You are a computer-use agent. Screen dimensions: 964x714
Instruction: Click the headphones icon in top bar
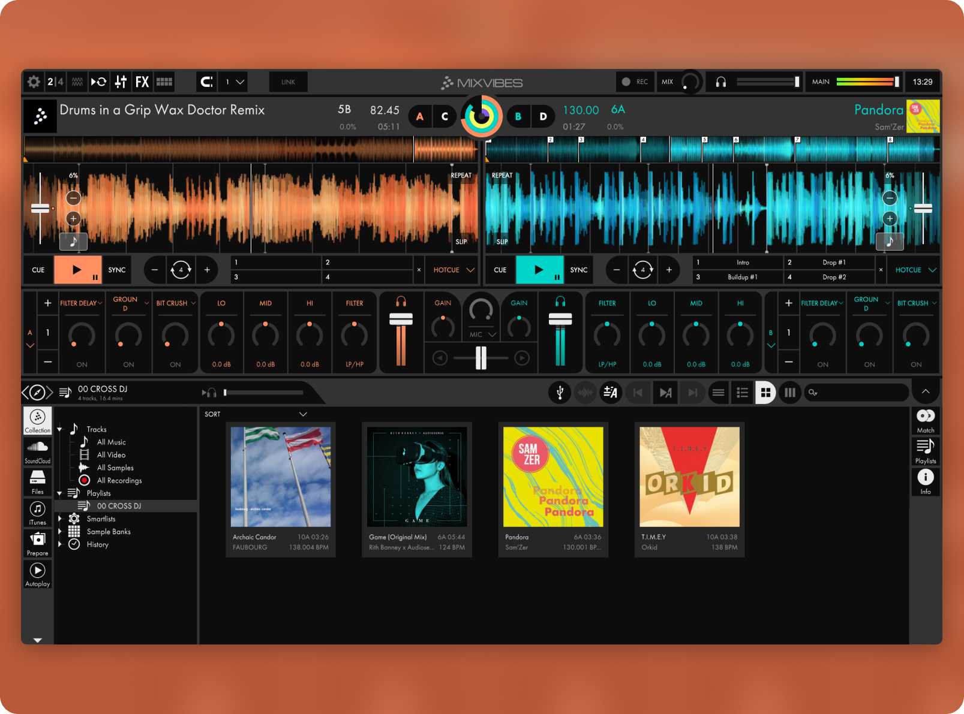pos(721,82)
